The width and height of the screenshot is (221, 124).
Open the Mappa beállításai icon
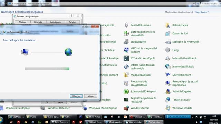pyautogui.click(x=126, y=75)
